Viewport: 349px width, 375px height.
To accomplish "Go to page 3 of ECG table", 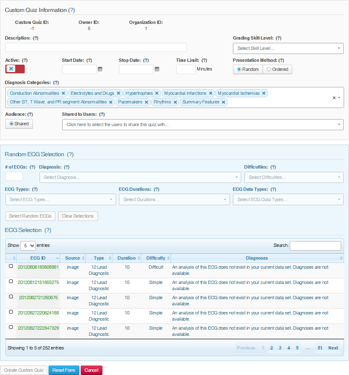I will (280, 348).
